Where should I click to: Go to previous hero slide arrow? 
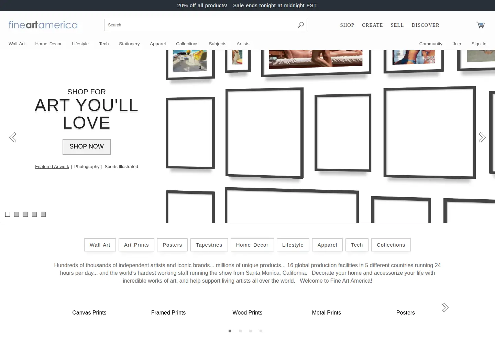13,137
